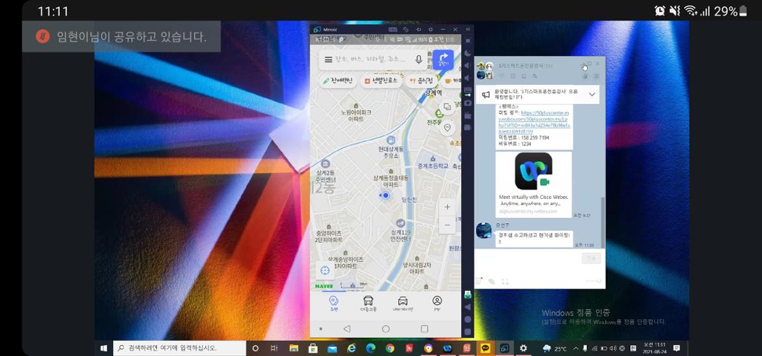The width and height of the screenshot is (762, 356).
Task: Tap the Android recents square button
Action: pos(424,329)
